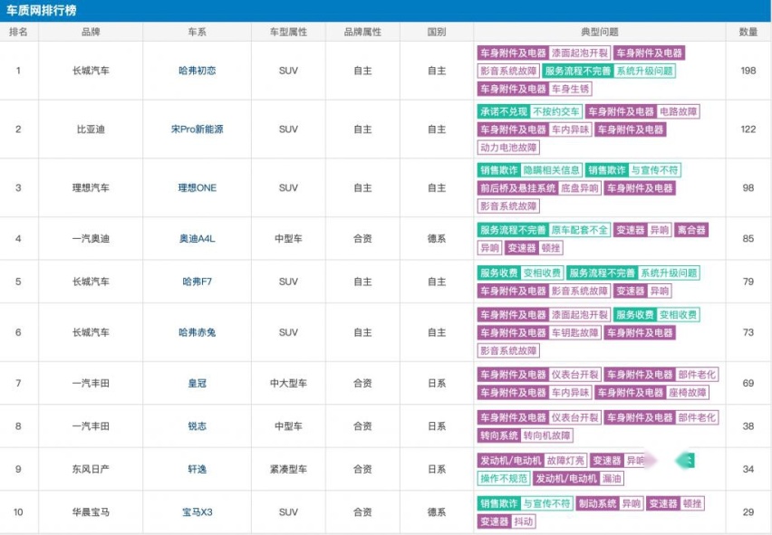Click the 数量 column header
This screenshot has height=535, width=772.
[x=748, y=32]
